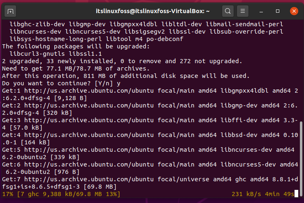Click the package name 'libsub-override-perl'
This screenshot has width=304, height=203.
[246, 32]
